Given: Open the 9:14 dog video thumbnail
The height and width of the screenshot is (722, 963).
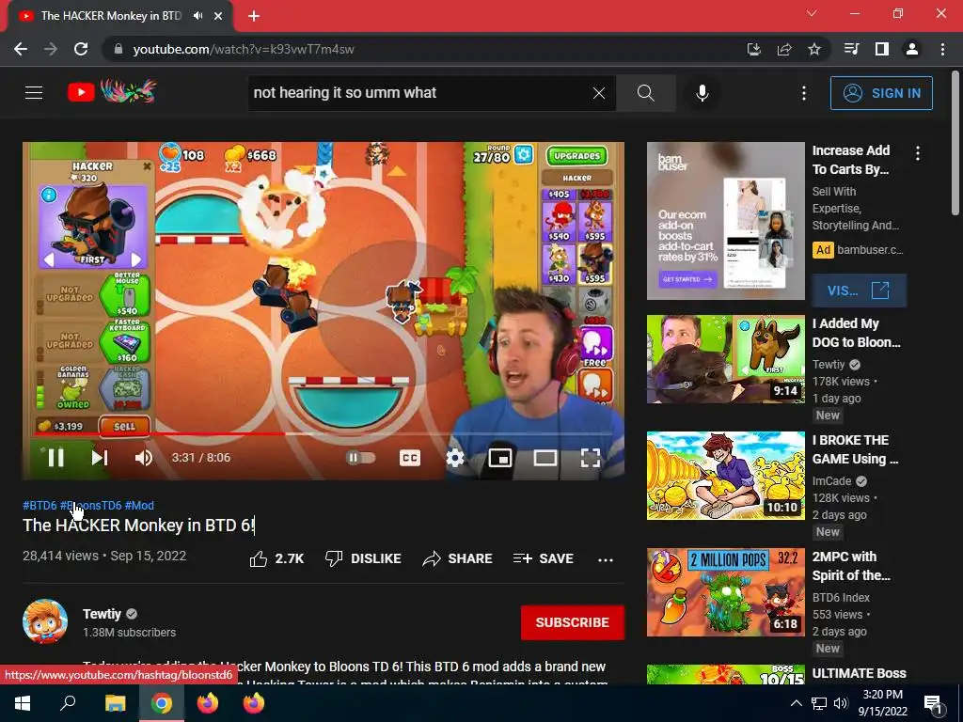Looking at the screenshot, I should point(725,359).
